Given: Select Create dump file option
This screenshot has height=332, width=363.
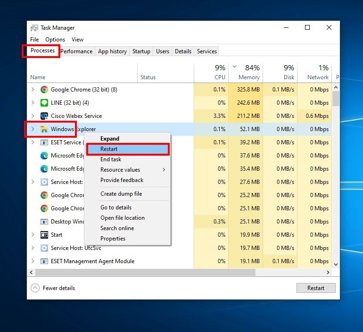Looking at the screenshot, I should click(x=128, y=194).
